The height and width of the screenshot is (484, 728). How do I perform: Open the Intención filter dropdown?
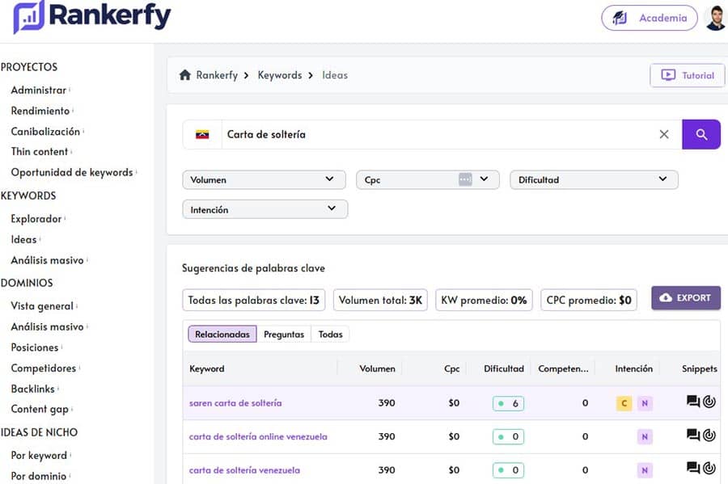tap(264, 209)
